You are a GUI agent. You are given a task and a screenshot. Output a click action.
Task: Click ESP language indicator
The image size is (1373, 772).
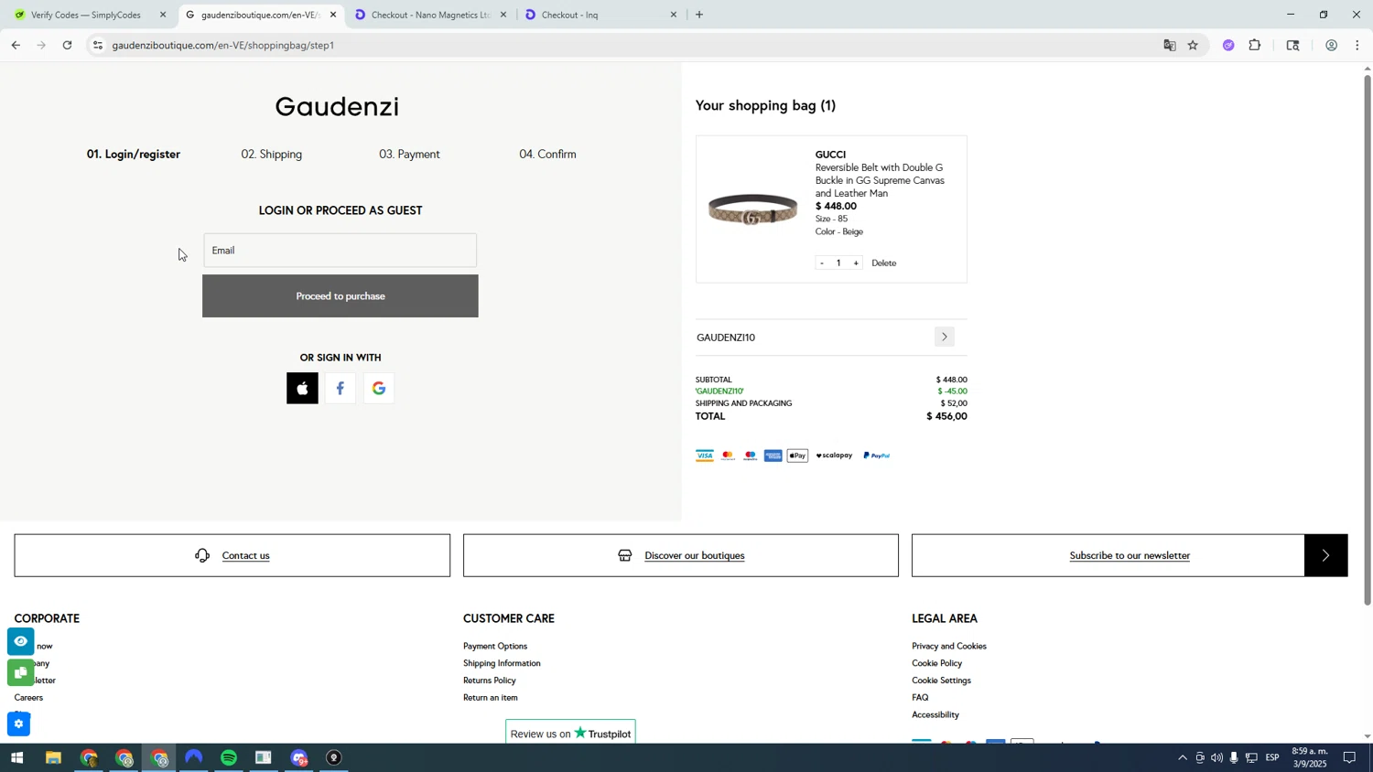1272,758
